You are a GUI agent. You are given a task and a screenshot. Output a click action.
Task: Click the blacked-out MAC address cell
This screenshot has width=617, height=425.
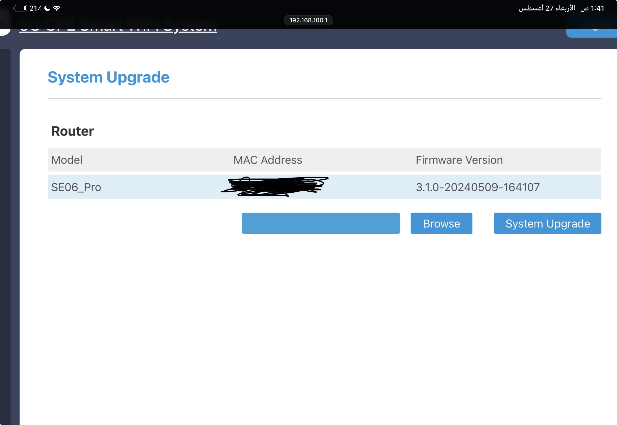(x=275, y=187)
